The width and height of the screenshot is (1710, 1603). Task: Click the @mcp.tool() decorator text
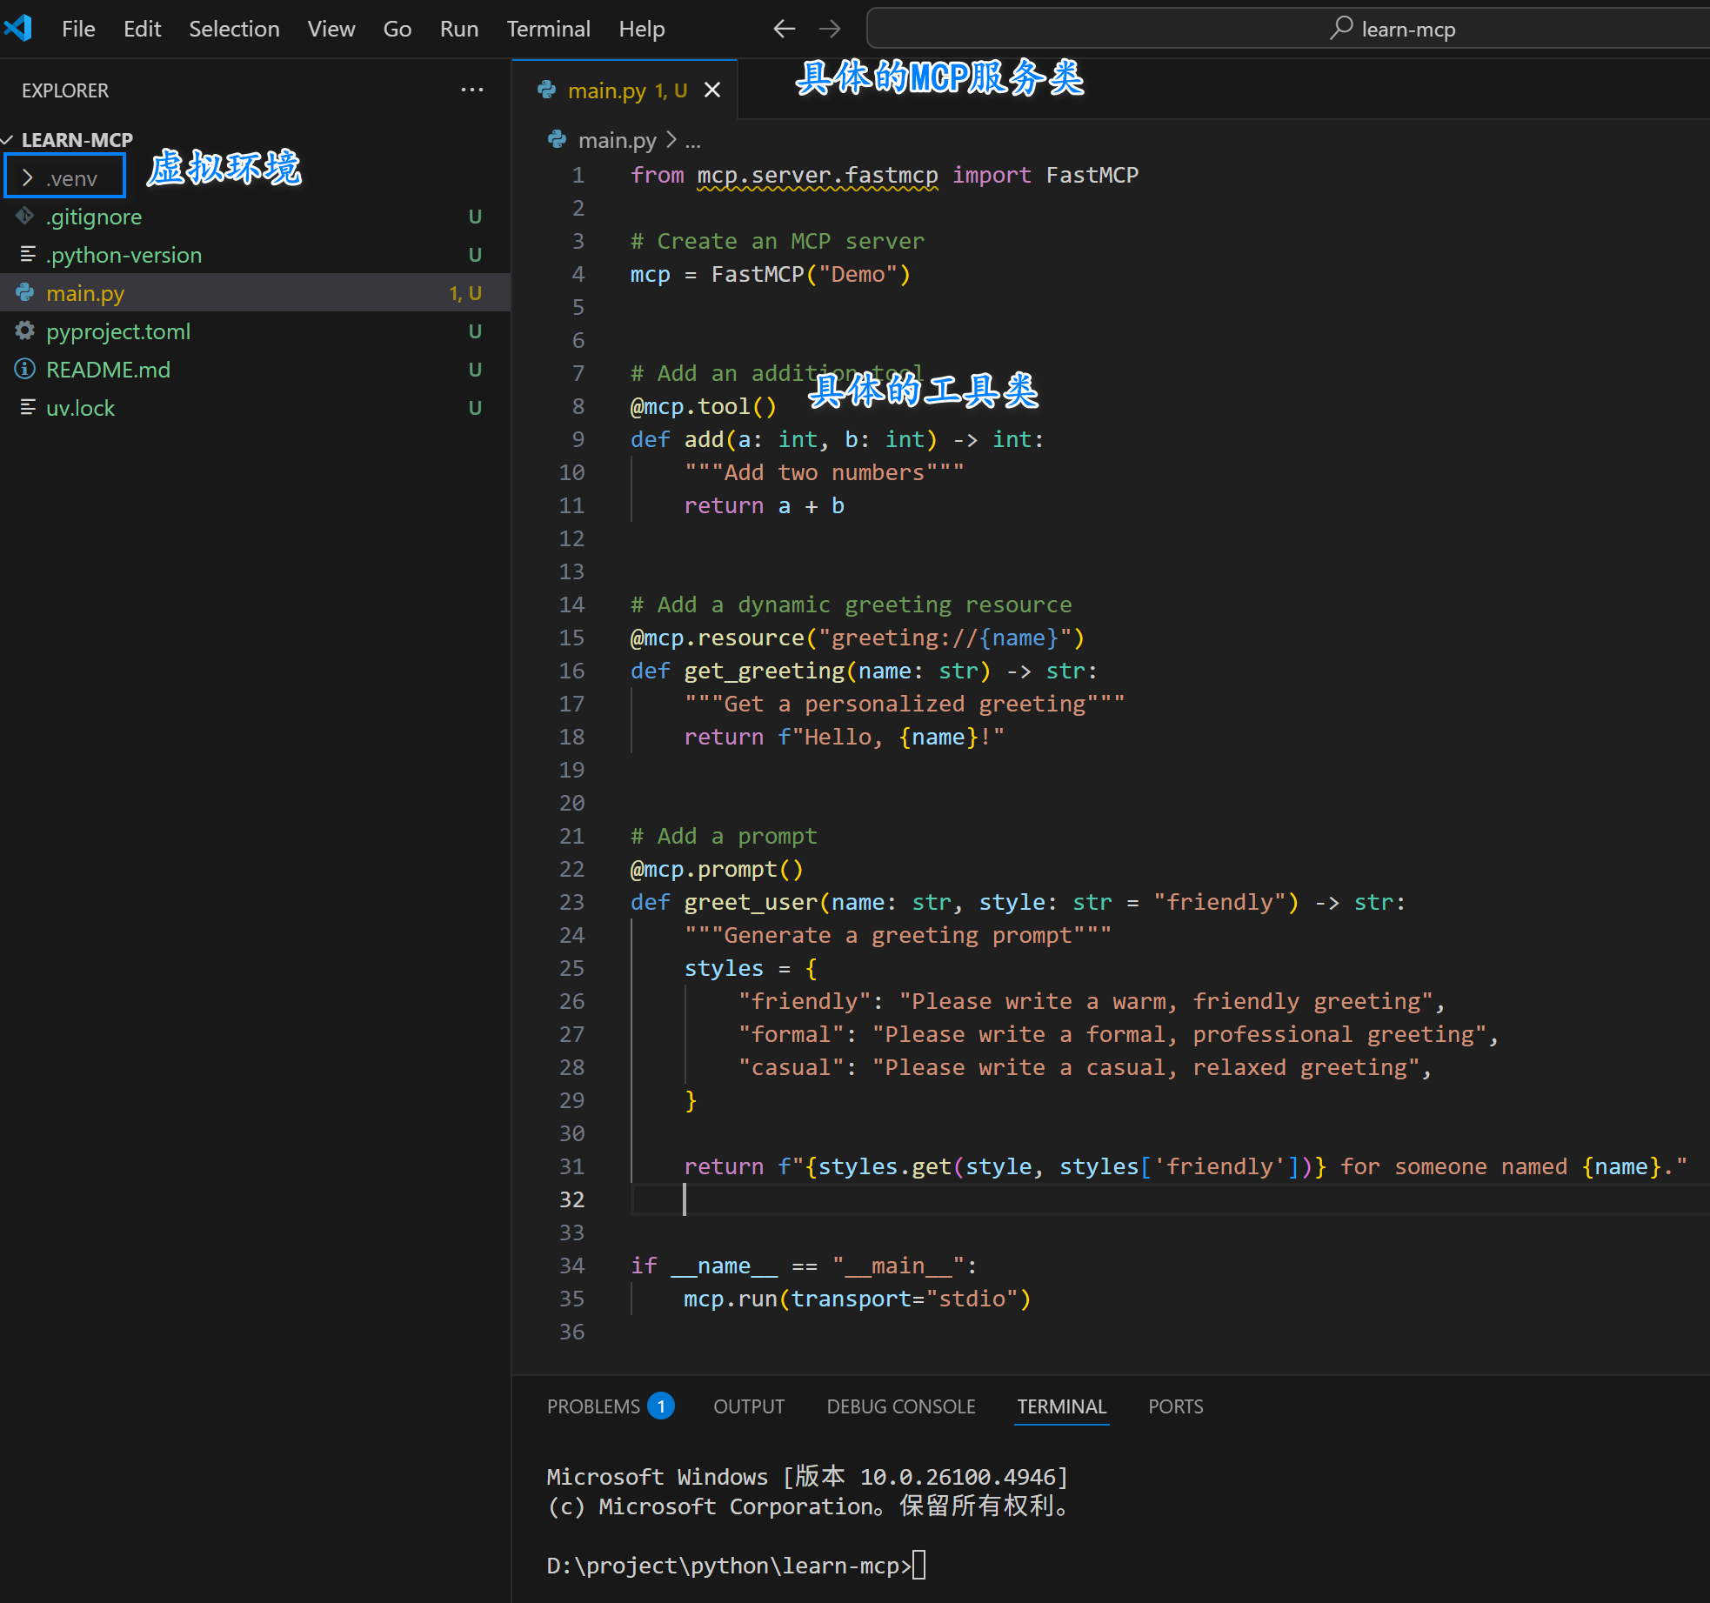[x=703, y=406]
